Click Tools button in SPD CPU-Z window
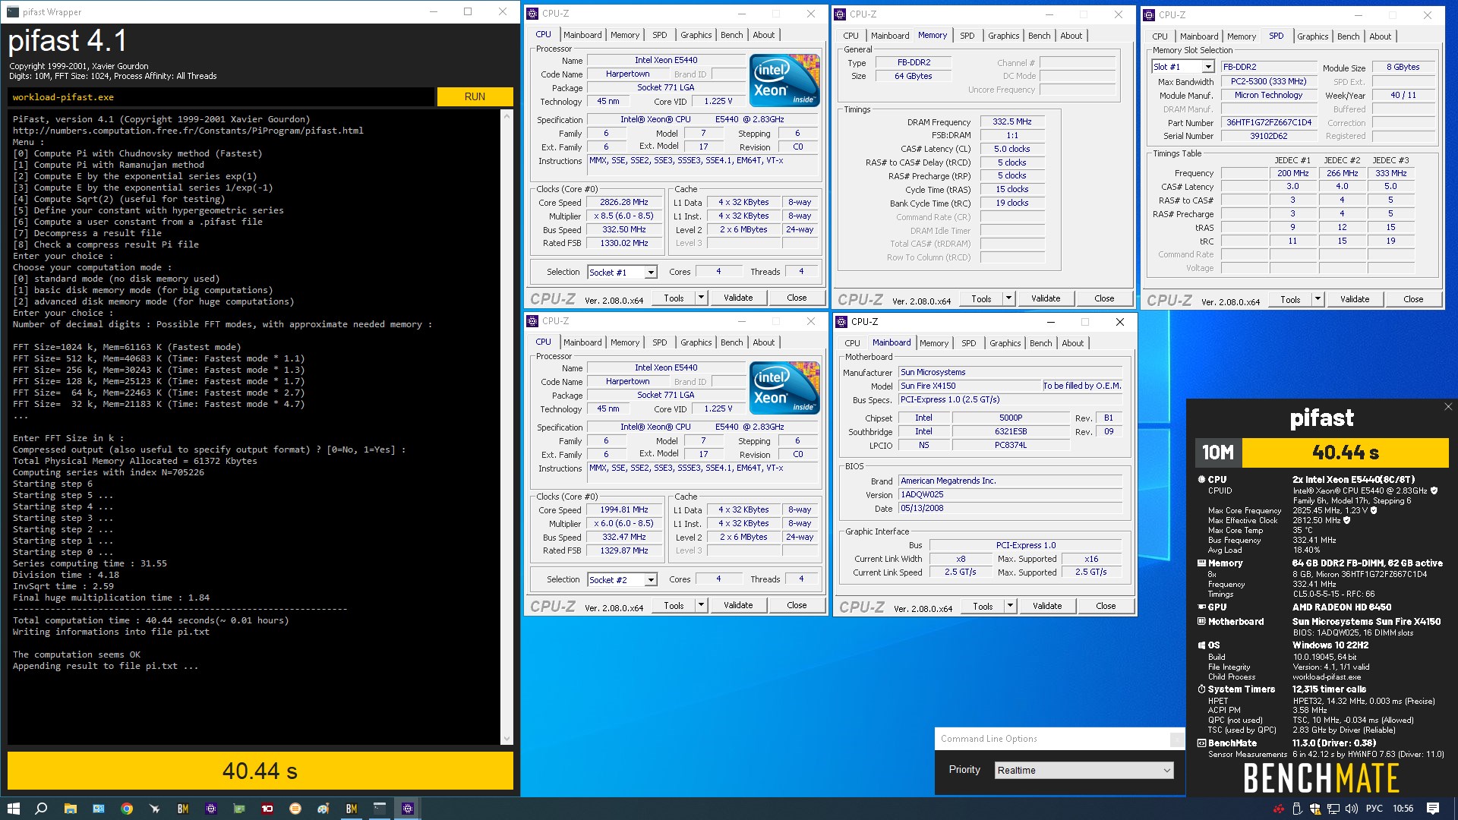1458x820 pixels. click(x=1290, y=299)
